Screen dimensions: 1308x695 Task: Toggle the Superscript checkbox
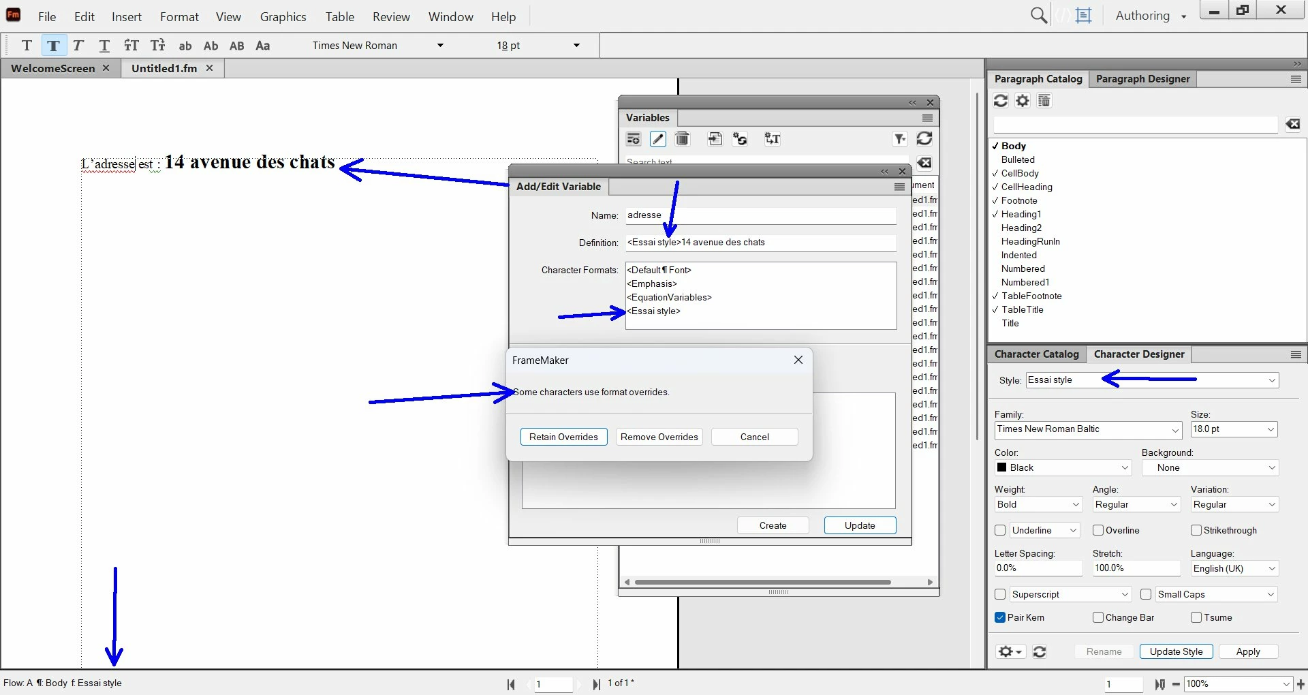tap(1000, 594)
